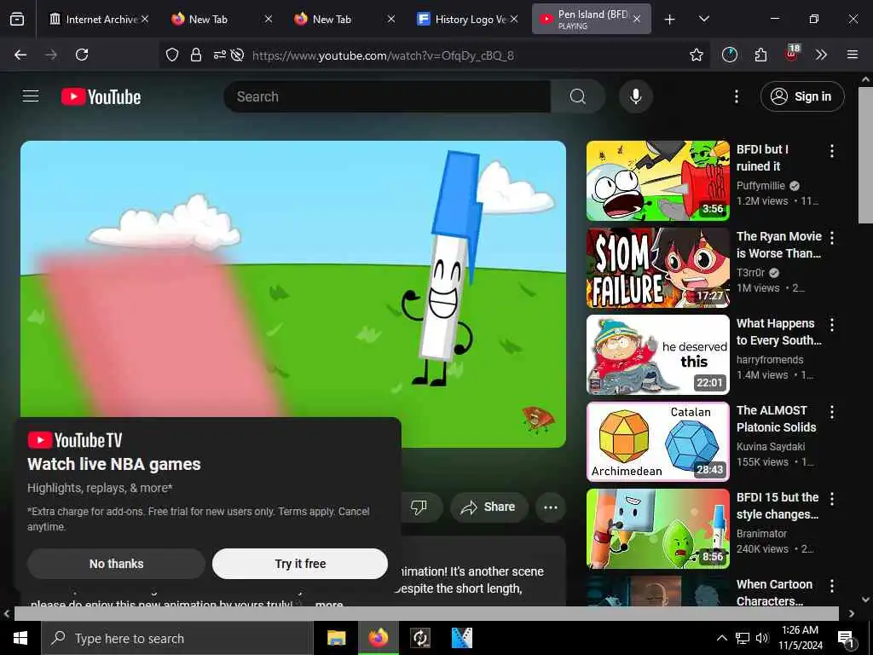Viewport: 873px width, 655px height.
Task: Open the 'he deserved this' thumbnail
Action: point(657,354)
